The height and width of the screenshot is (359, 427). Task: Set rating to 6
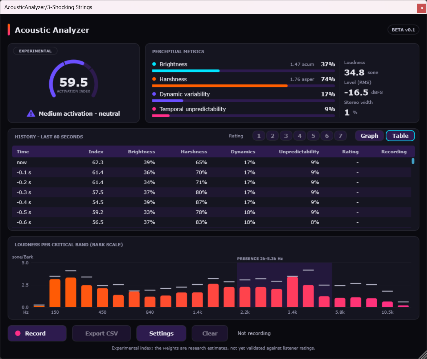[x=327, y=136]
